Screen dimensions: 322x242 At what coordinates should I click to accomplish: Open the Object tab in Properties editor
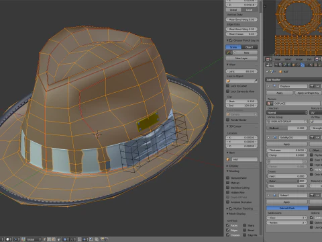pos(294,65)
